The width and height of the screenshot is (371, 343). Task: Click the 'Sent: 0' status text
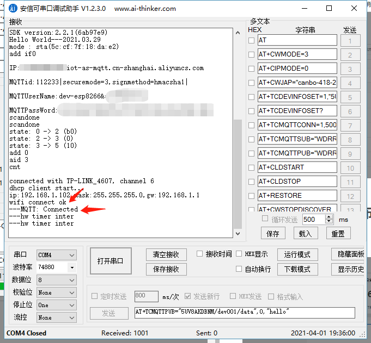click(206, 333)
